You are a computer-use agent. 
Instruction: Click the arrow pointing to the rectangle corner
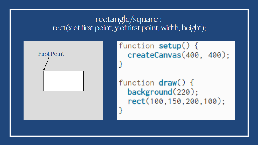pos(46,64)
